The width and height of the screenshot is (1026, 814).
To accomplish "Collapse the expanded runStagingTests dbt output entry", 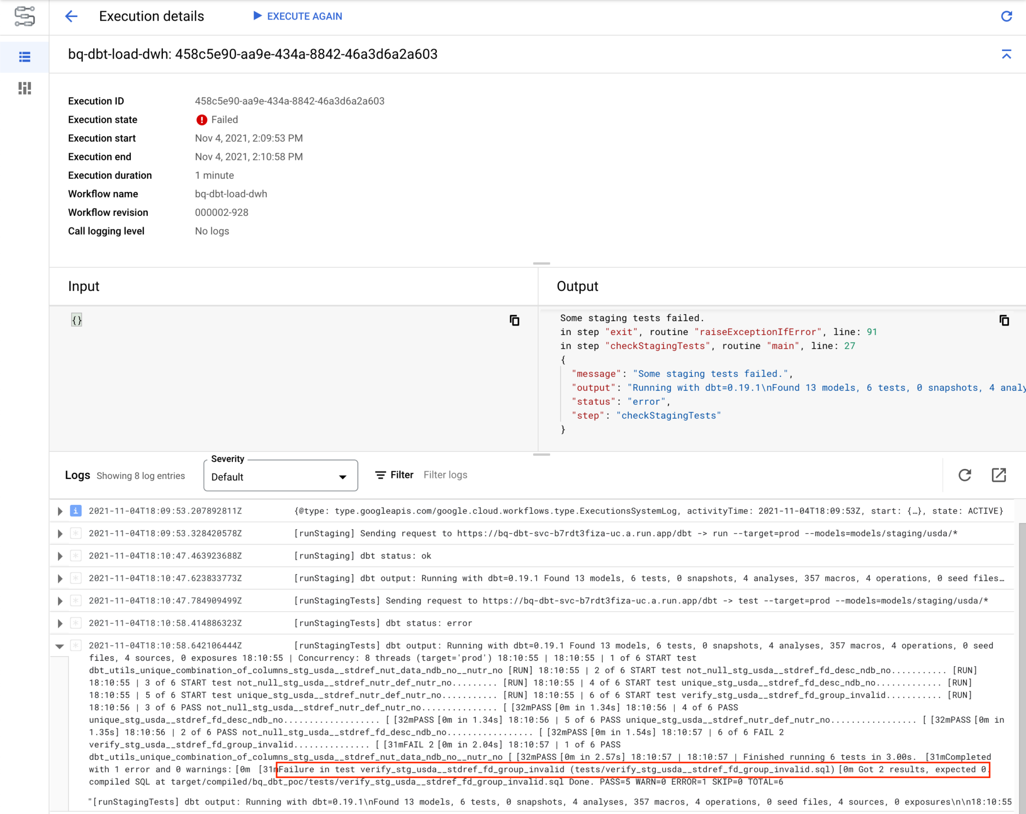I will coord(60,646).
